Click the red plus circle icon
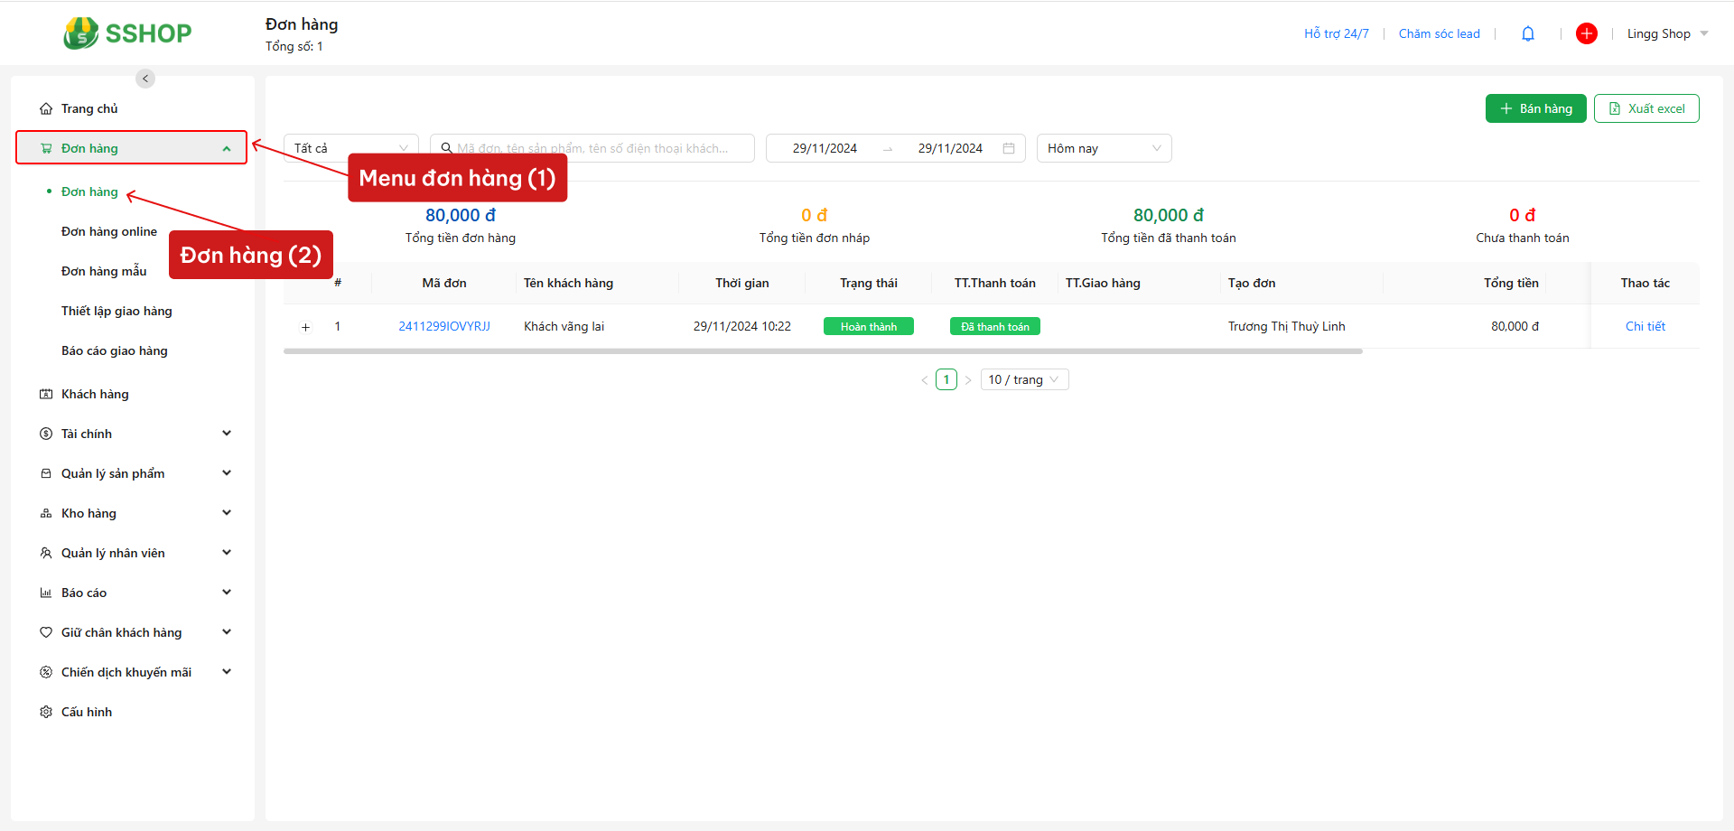This screenshot has width=1734, height=831. pyautogui.click(x=1587, y=33)
